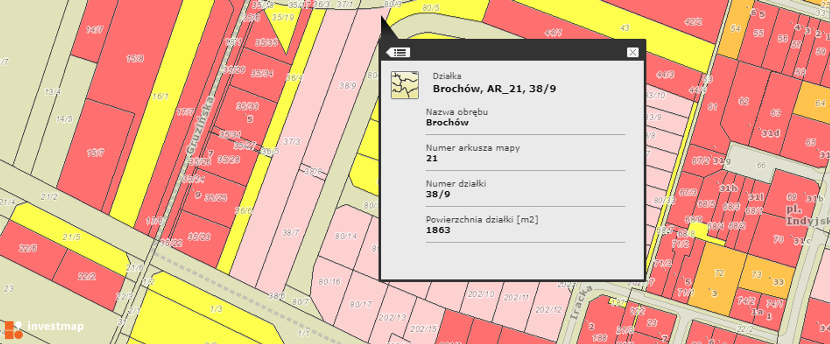The width and height of the screenshot is (830, 344).
Task: Click red parcel 15/7
Action: [95, 153]
